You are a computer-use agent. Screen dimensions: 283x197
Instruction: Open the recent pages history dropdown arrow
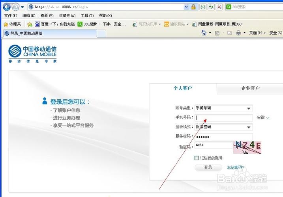(x=22, y=7)
